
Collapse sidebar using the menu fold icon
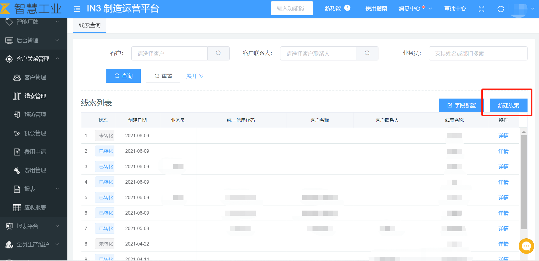pos(77,9)
